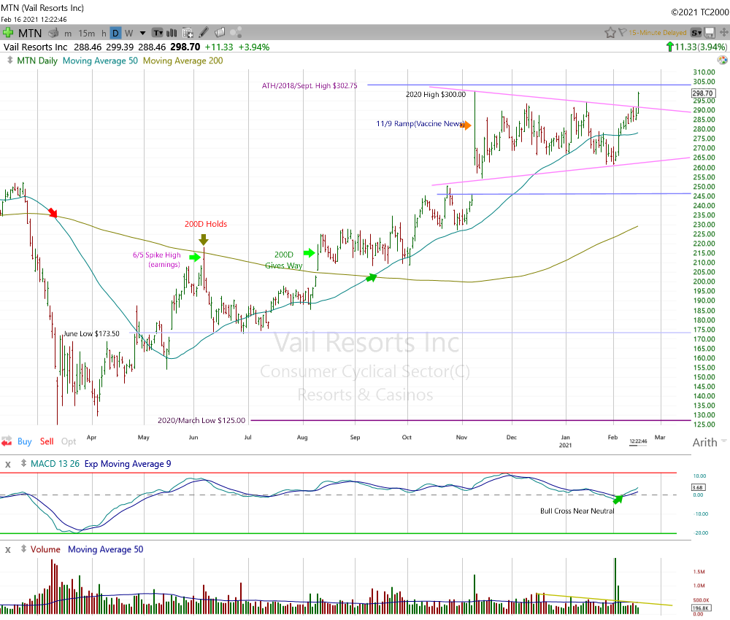Switch to the monthly 'm' timeframe
Image resolution: width=730 pixels, height=620 pixels.
[68, 34]
